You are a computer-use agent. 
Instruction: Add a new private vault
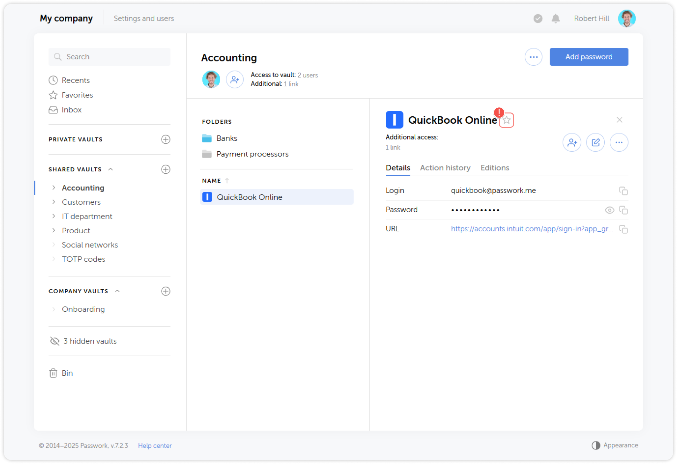165,139
